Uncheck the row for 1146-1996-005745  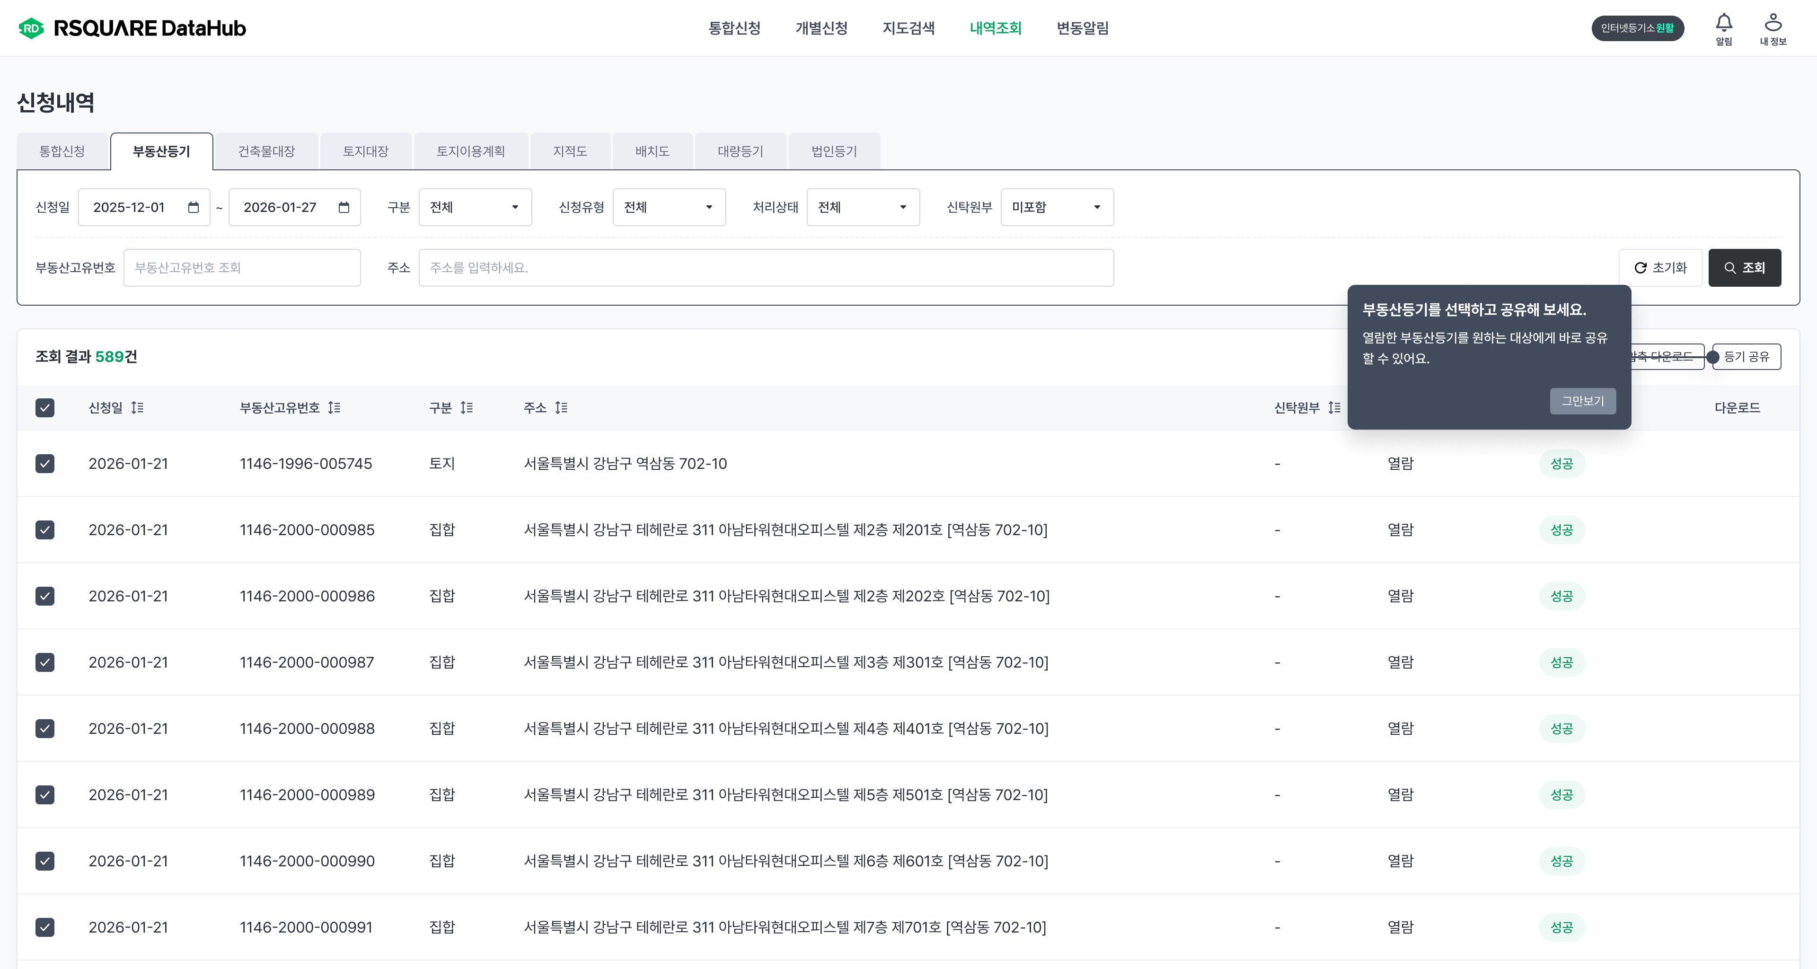tap(45, 463)
